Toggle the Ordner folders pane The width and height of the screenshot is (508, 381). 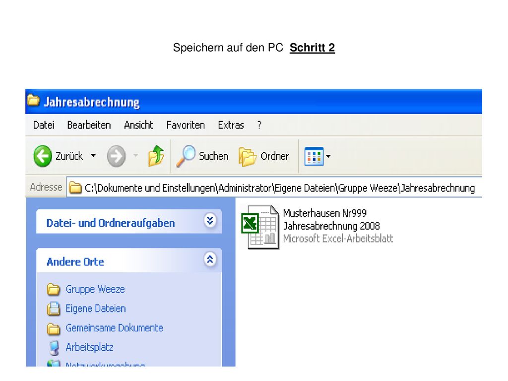264,156
